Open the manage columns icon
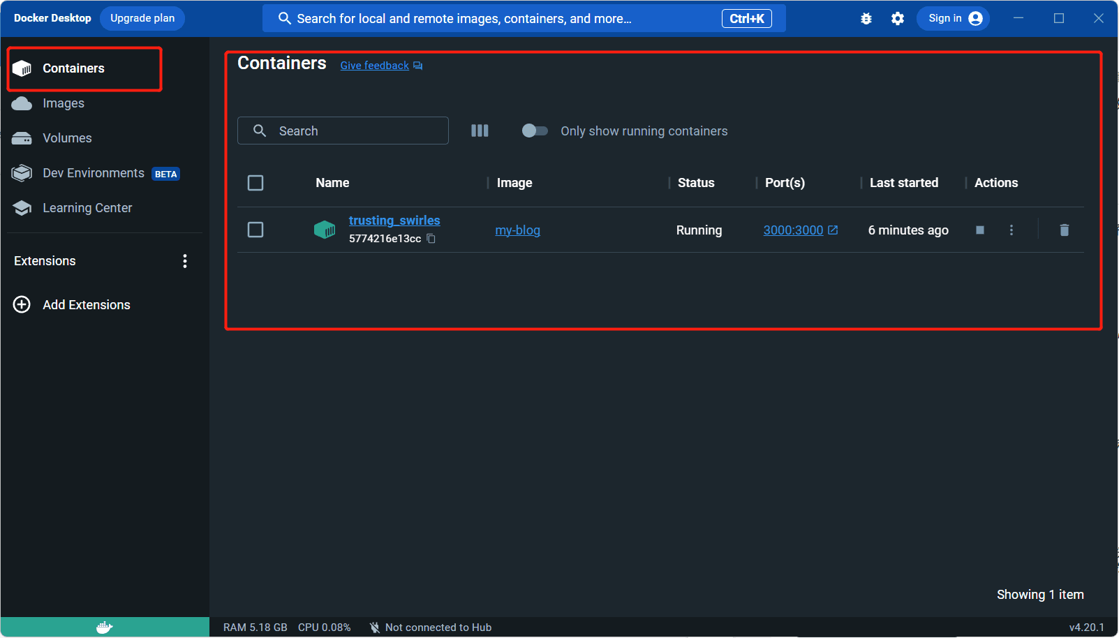Viewport: 1119px width, 638px height. click(x=480, y=131)
